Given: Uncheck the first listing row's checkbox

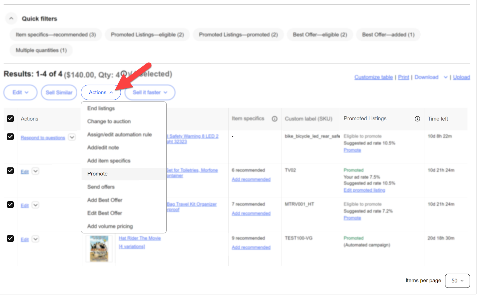Looking at the screenshot, I should pyautogui.click(x=10, y=137).
